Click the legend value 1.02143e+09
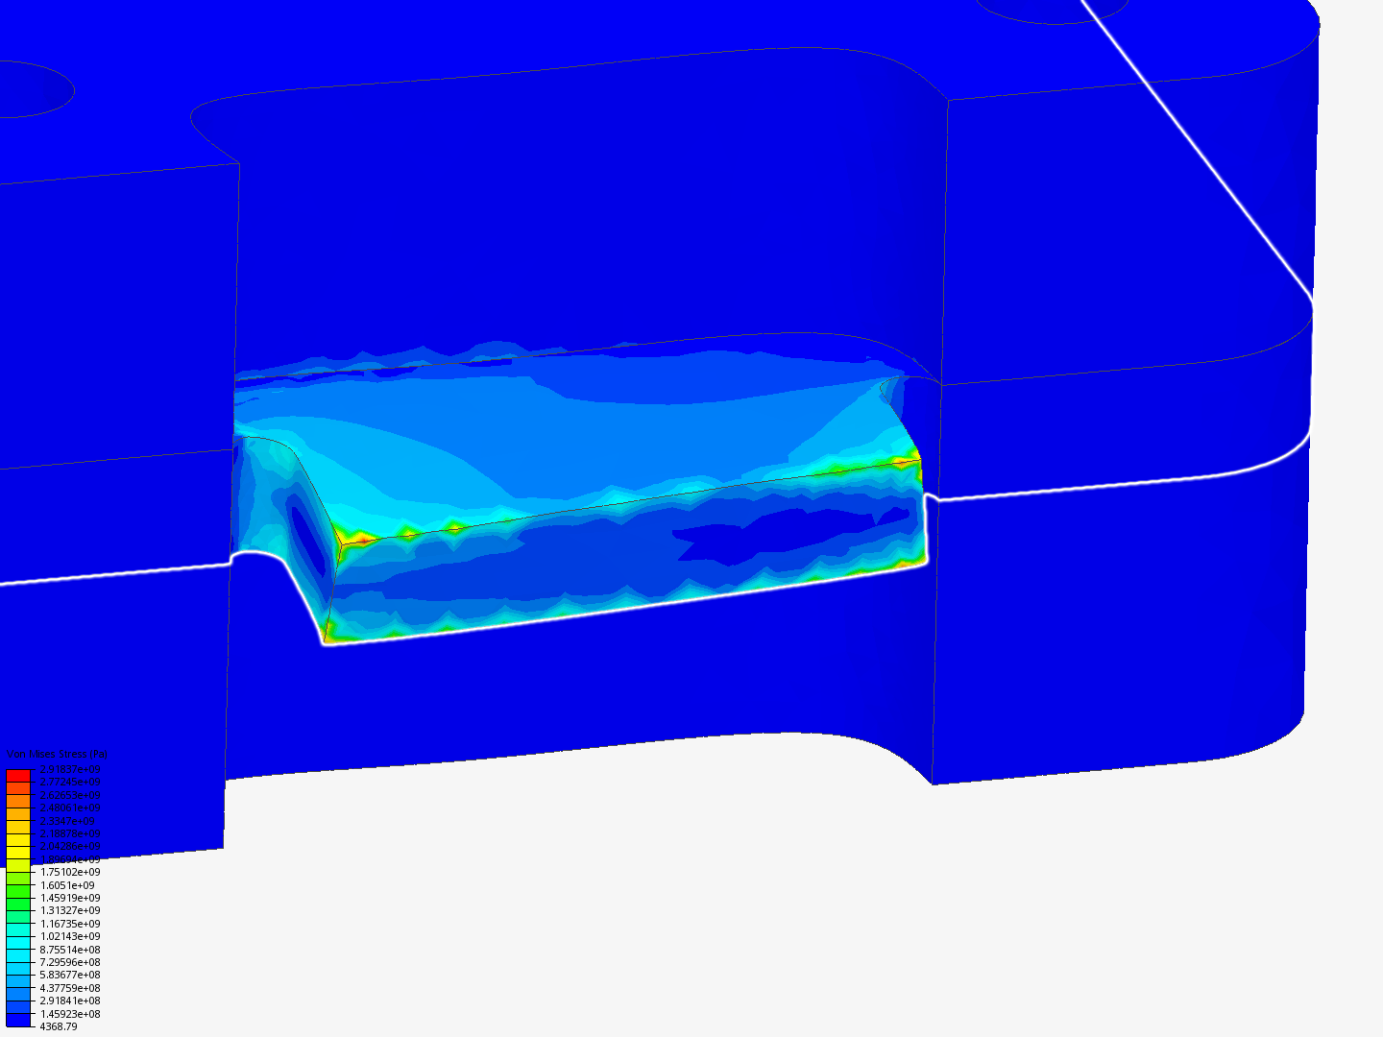The height and width of the screenshot is (1037, 1383). 70,937
